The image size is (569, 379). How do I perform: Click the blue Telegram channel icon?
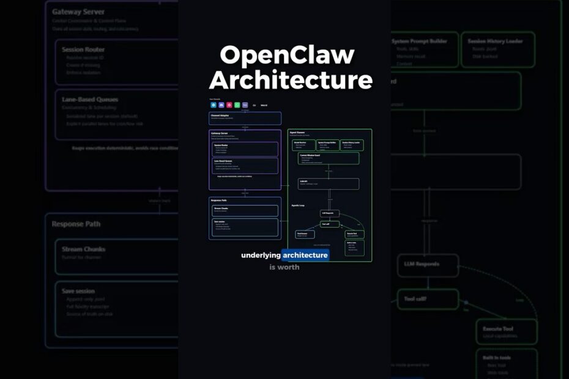(x=214, y=105)
